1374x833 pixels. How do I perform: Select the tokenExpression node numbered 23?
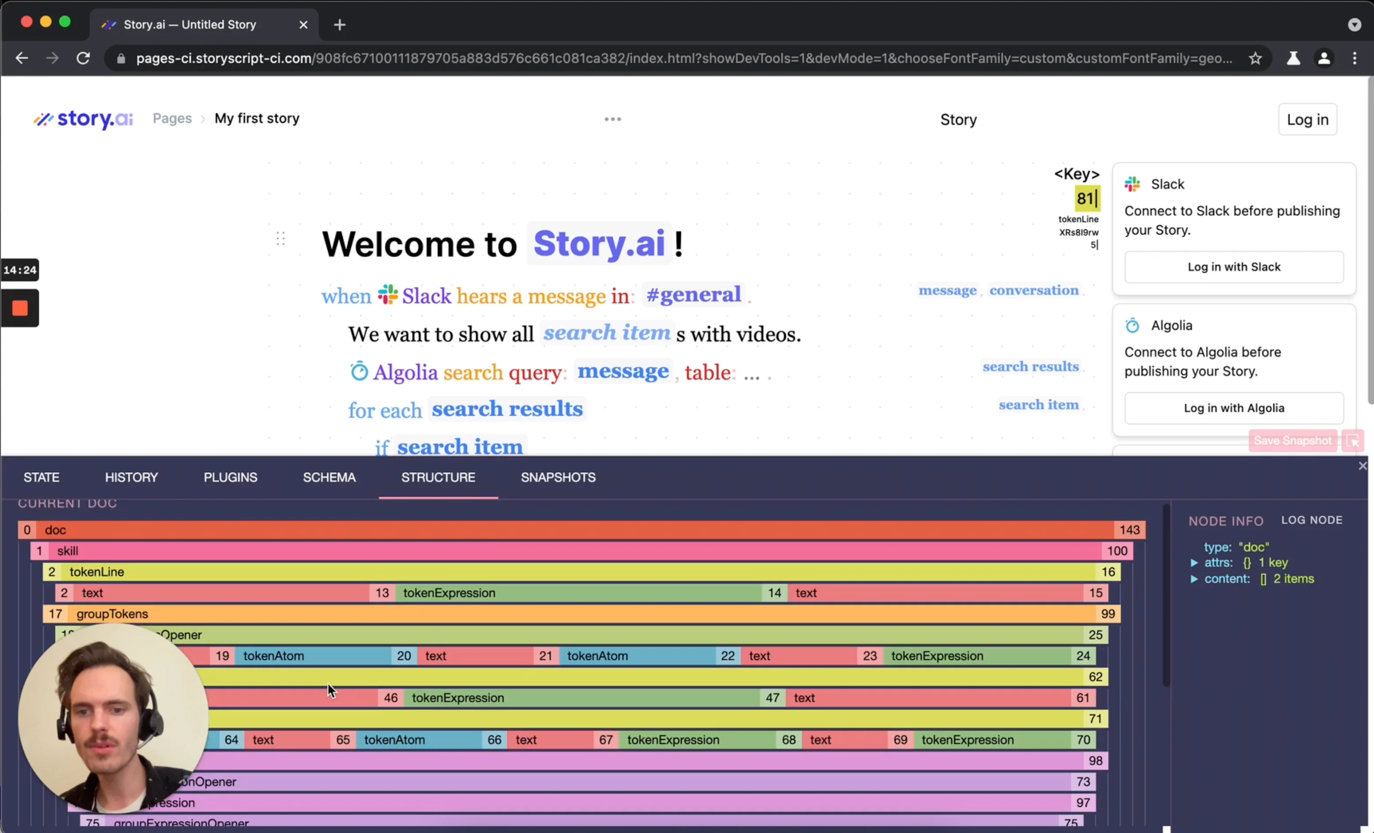pos(976,656)
